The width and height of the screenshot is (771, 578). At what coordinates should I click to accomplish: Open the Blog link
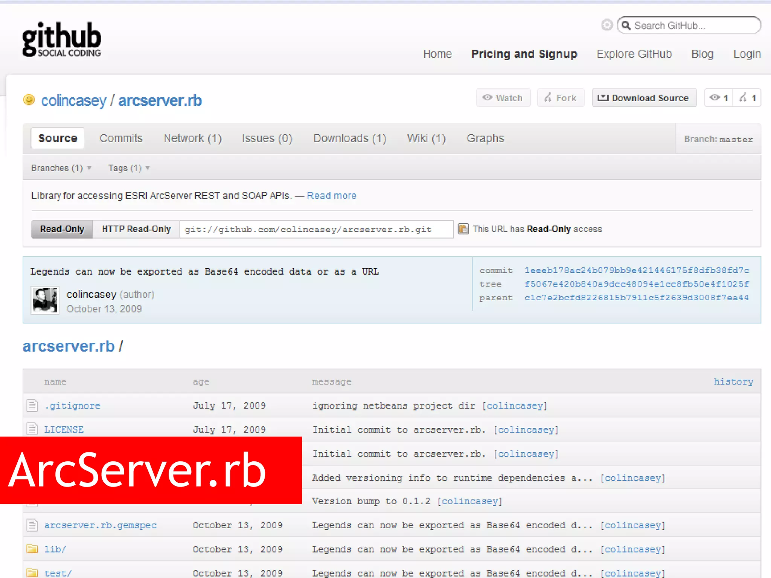702,54
